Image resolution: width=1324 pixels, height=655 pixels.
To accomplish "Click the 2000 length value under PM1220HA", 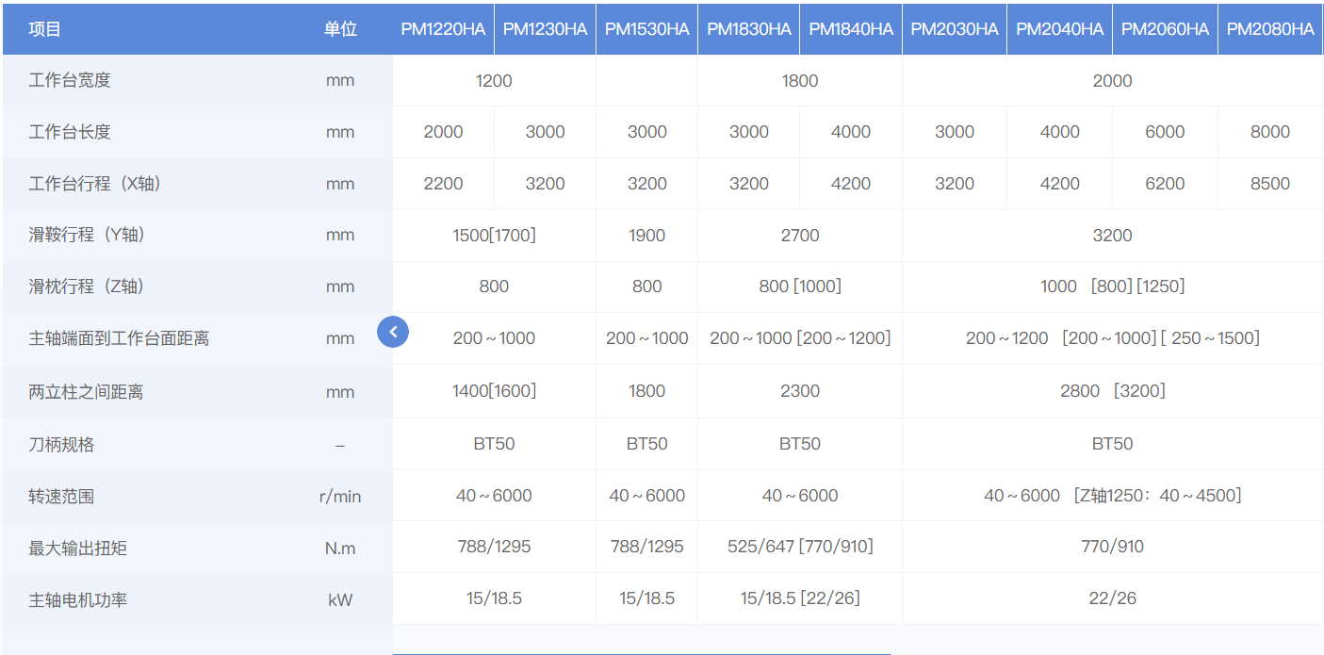I will pyautogui.click(x=443, y=132).
